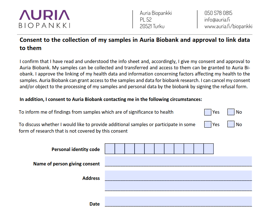The height and width of the screenshot is (209, 268).
Task: Click the second Address line field
Action: [178, 186]
